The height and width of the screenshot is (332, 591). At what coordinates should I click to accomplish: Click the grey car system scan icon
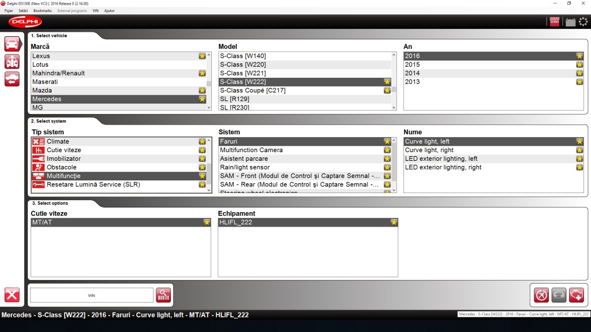tap(559, 295)
